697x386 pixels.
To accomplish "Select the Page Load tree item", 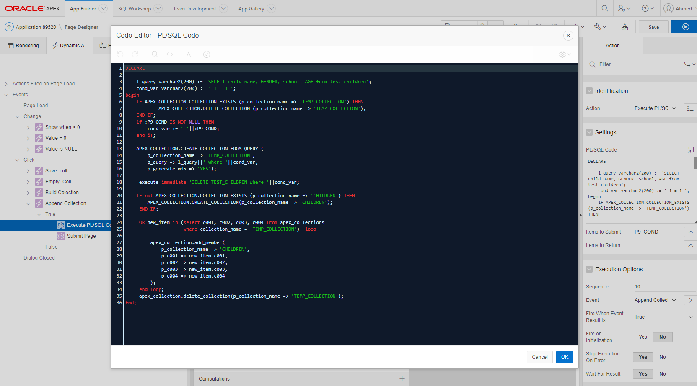I will pos(36,106).
